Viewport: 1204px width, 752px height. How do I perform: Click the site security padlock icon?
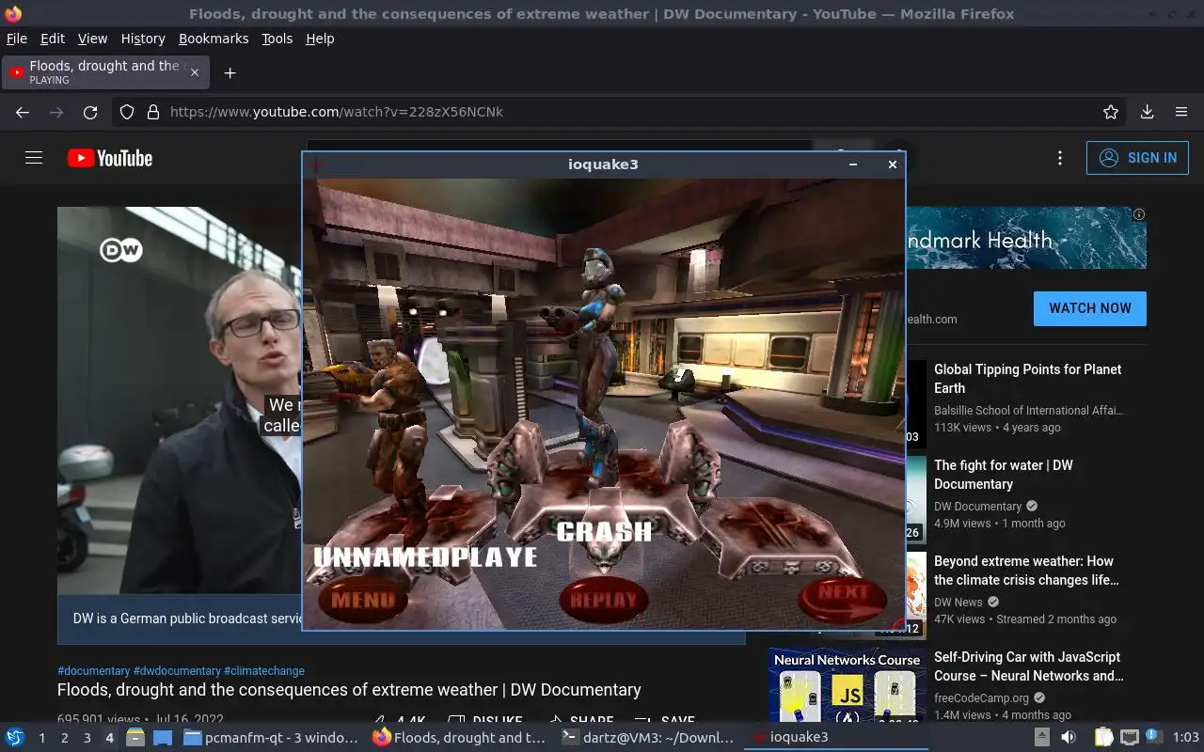coord(153,112)
